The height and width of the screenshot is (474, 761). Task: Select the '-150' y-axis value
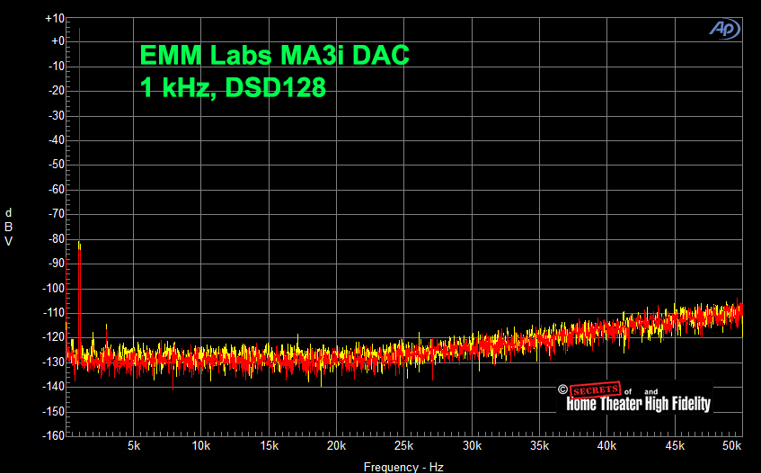[x=53, y=412]
